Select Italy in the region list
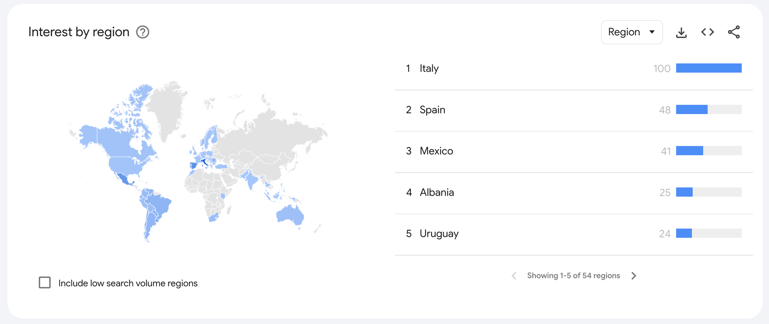 tap(429, 68)
